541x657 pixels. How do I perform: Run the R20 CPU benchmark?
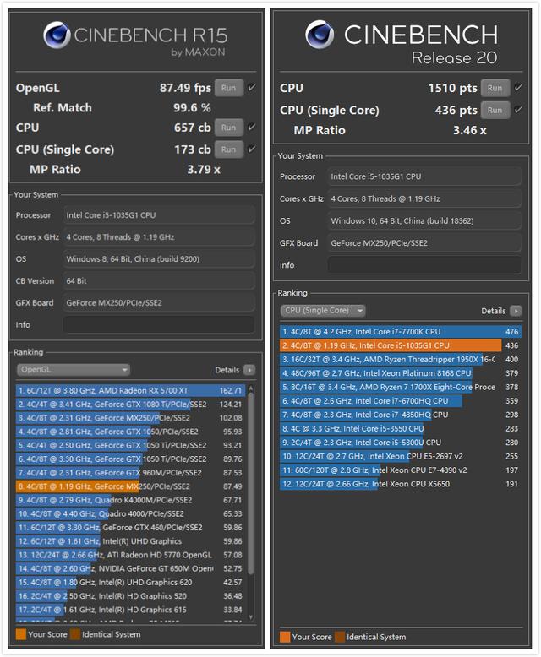pyautogui.click(x=495, y=88)
